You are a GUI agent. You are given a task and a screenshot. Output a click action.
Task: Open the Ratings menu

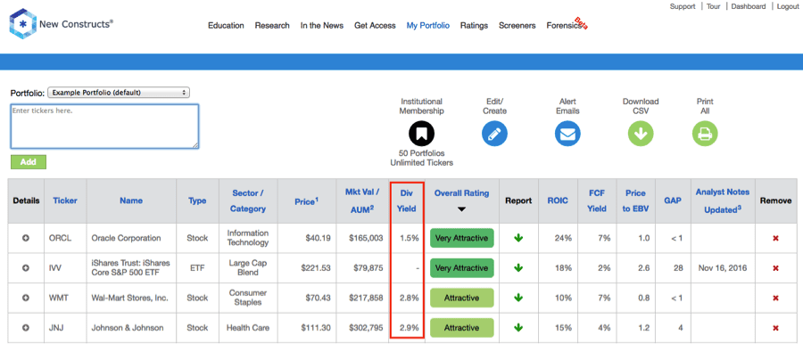click(x=474, y=26)
